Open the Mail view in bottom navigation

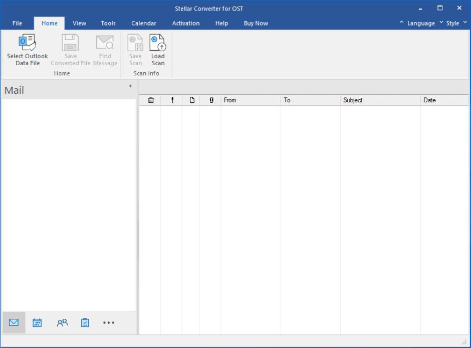point(14,323)
